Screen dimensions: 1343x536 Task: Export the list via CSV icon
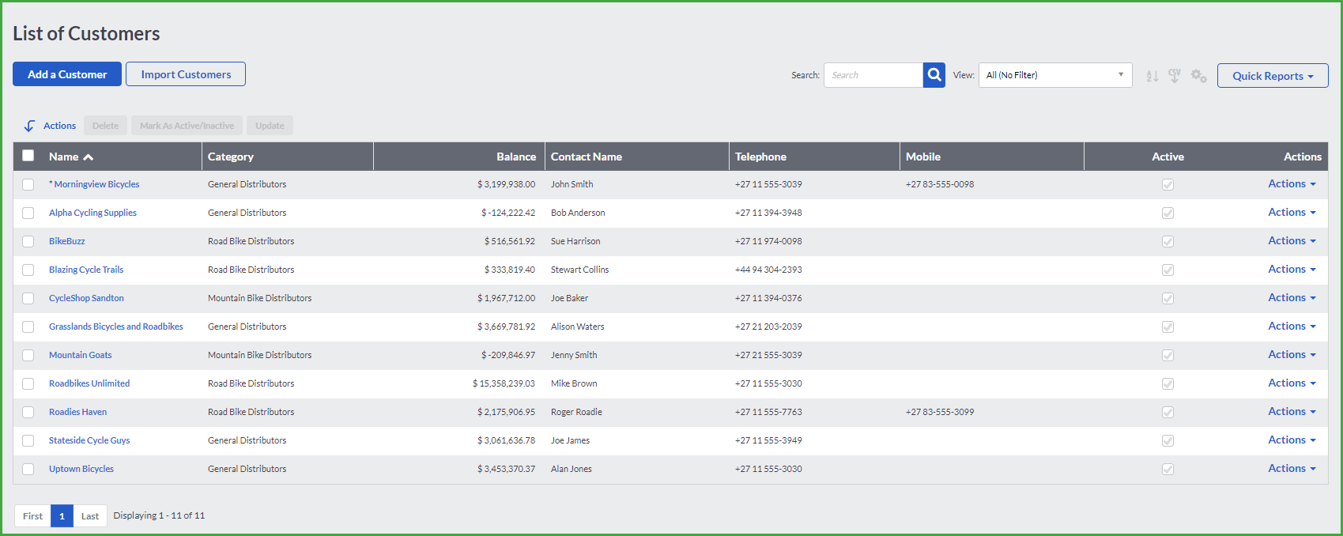point(1175,76)
